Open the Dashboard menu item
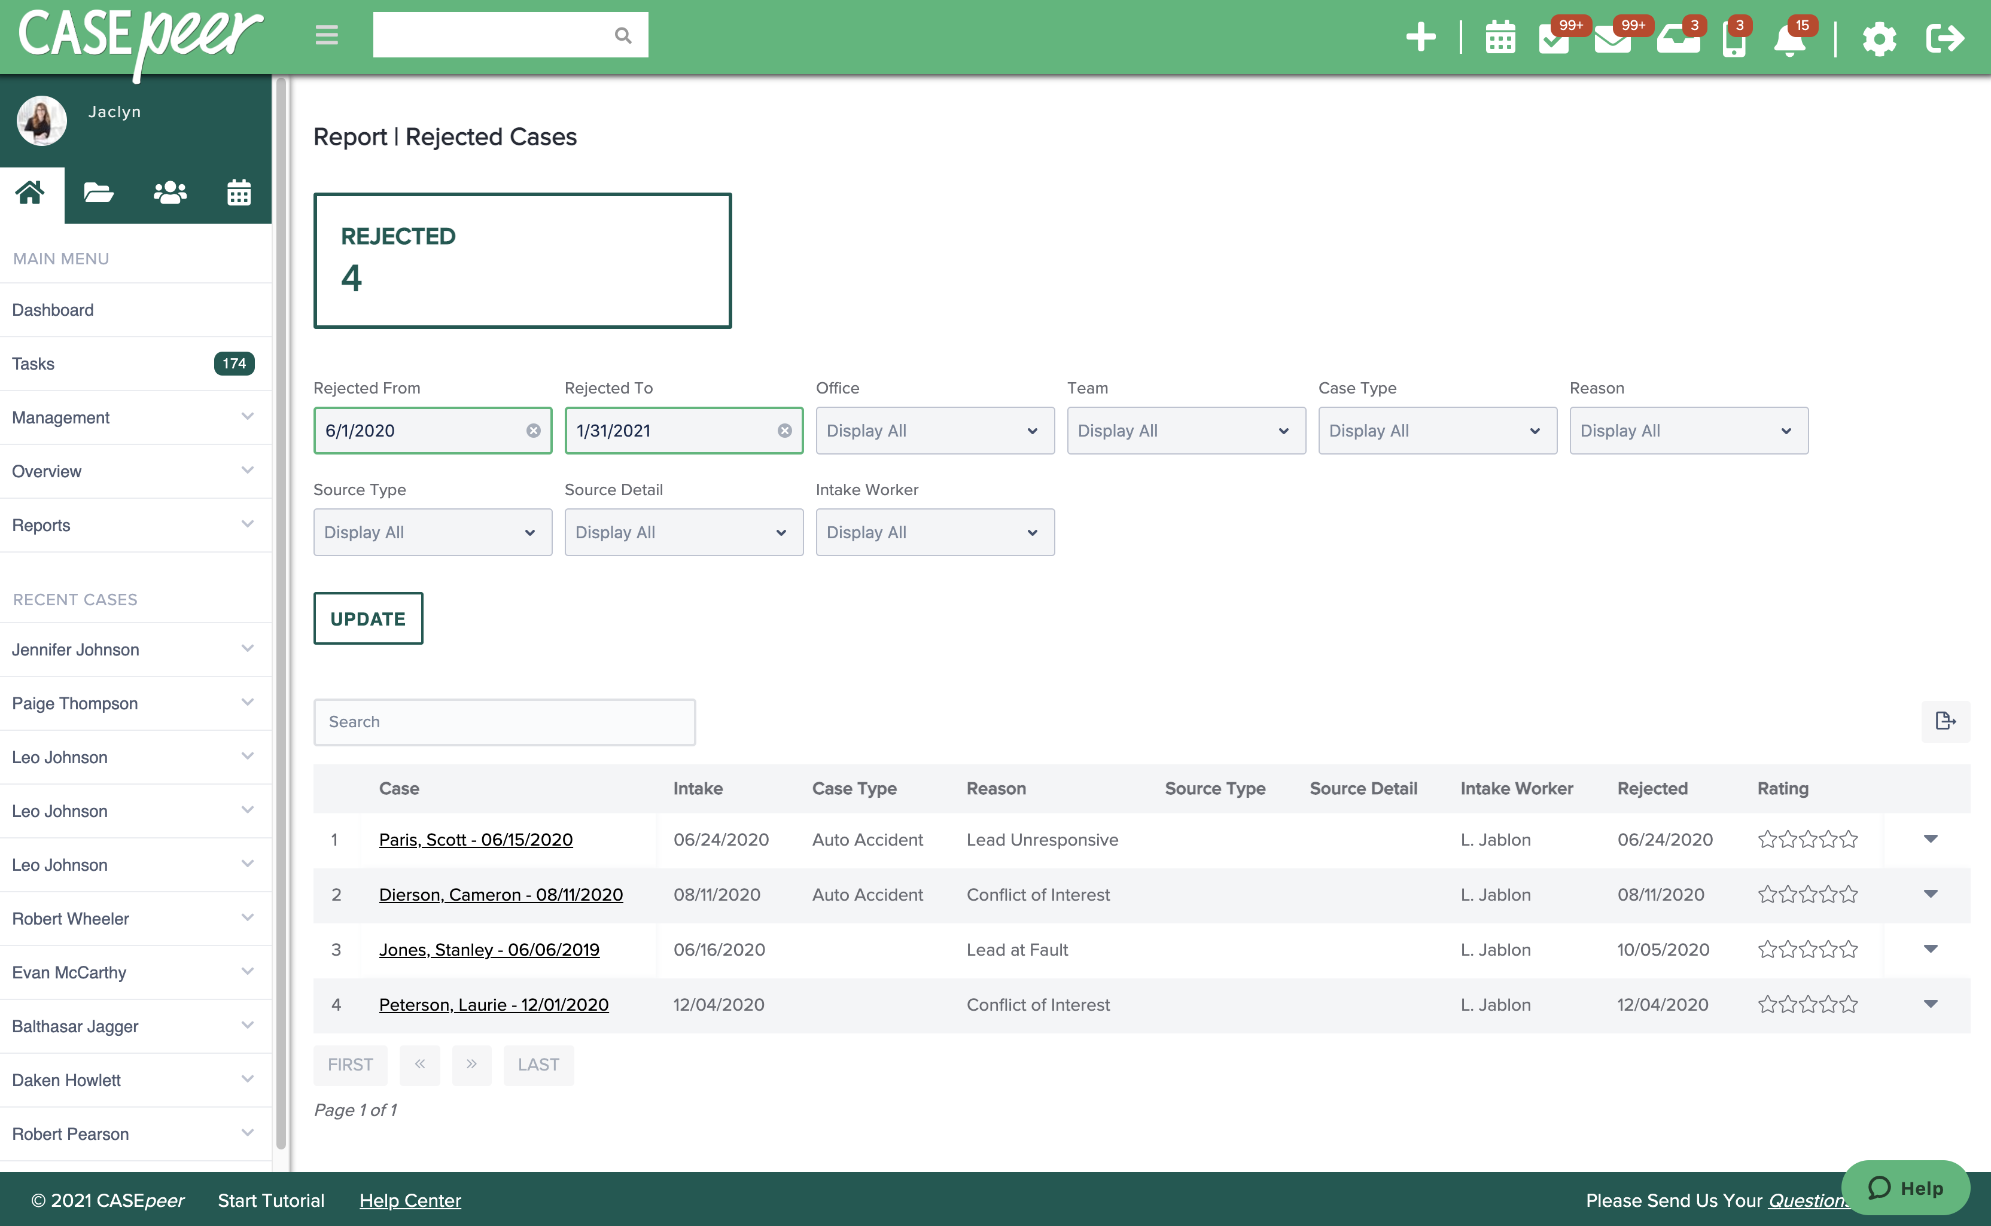 [x=53, y=309]
